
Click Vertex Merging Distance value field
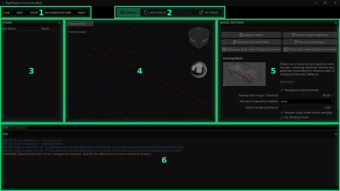click(306, 108)
